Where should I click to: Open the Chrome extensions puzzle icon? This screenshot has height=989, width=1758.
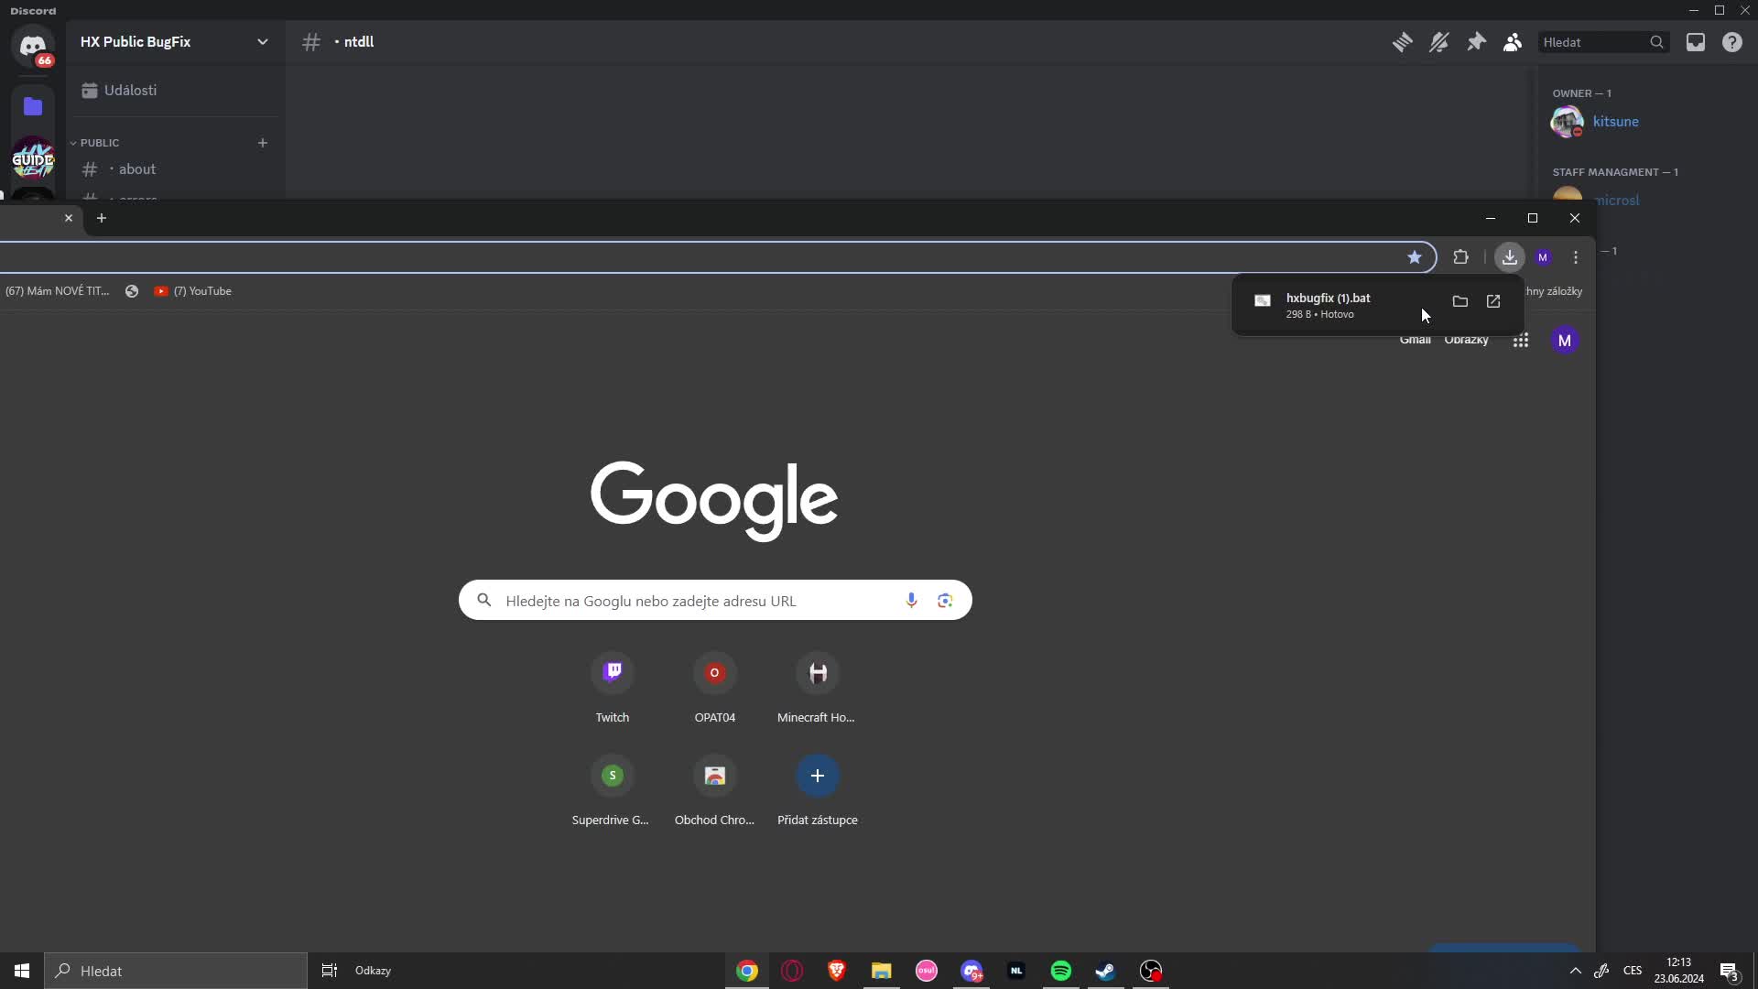click(x=1461, y=257)
